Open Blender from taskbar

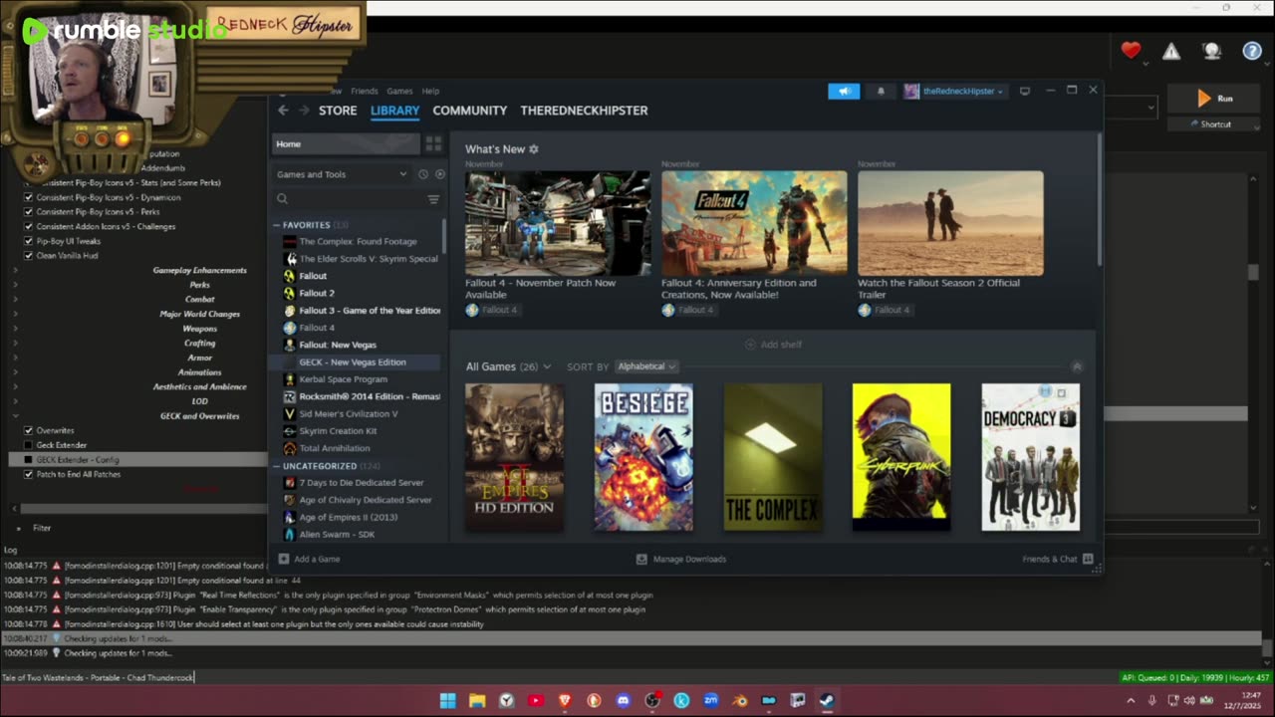pyautogui.click(x=740, y=700)
